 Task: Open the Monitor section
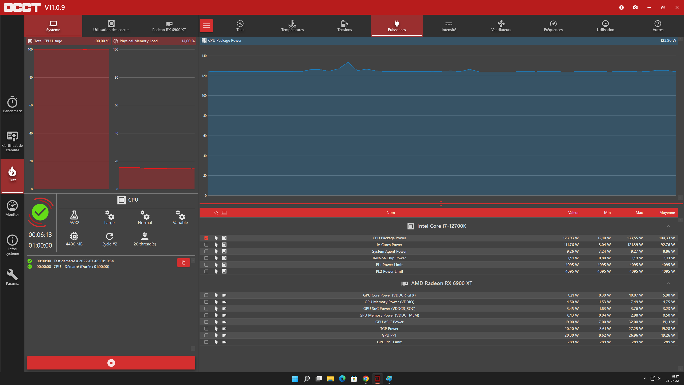point(12,208)
